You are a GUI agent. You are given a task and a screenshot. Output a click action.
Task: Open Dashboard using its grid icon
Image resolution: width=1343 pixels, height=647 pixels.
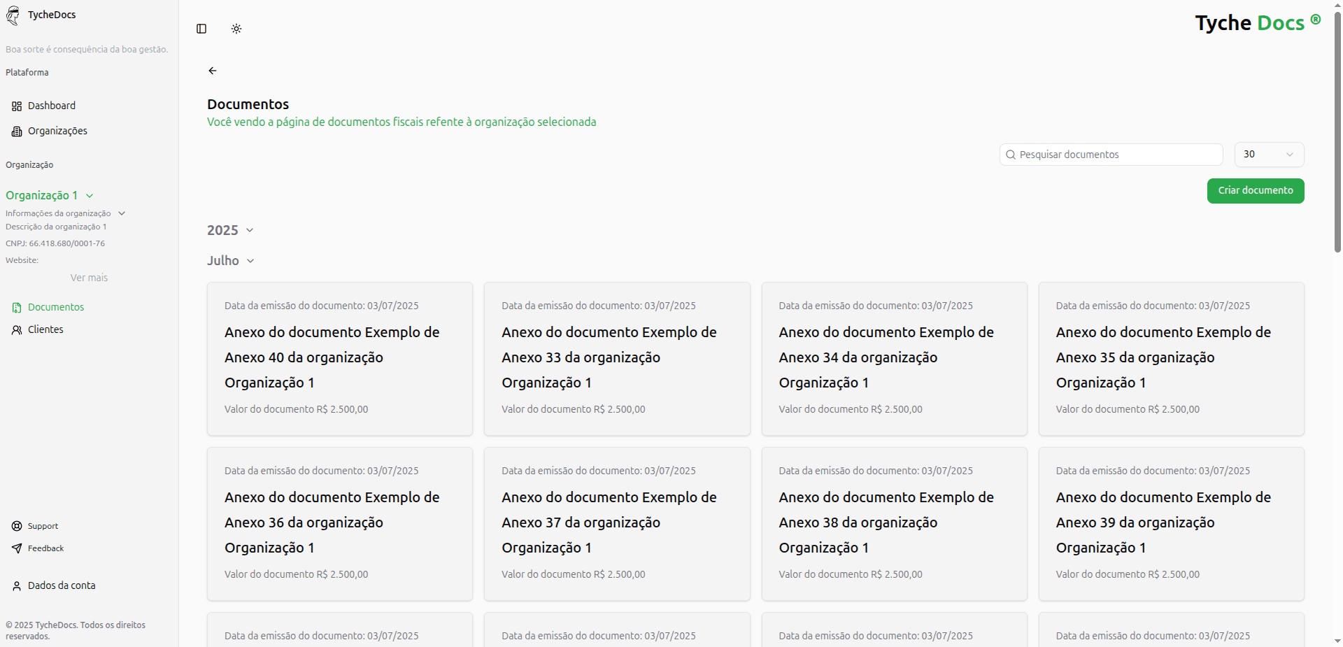tap(16, 106)
